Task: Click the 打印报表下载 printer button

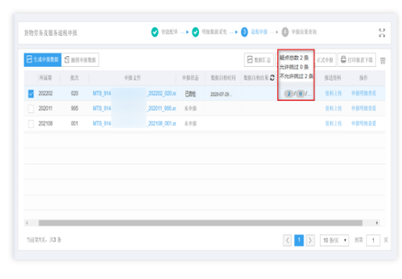Action: point(356,60)
